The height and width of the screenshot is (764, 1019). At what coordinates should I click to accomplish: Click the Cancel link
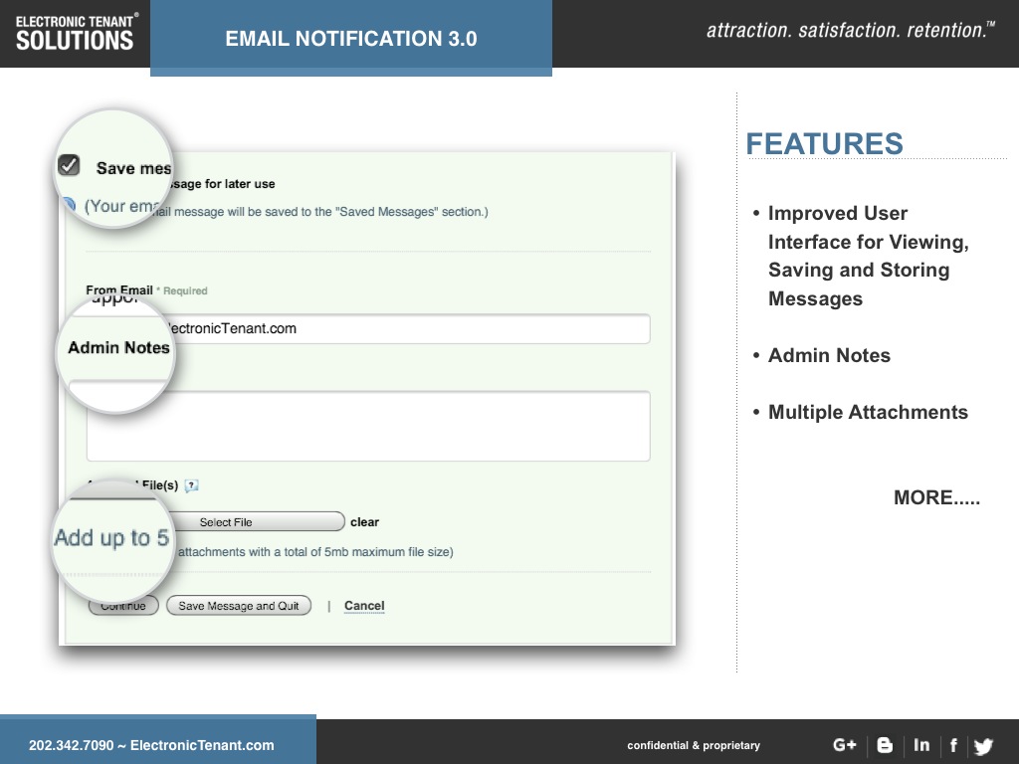tap(364, 606)
